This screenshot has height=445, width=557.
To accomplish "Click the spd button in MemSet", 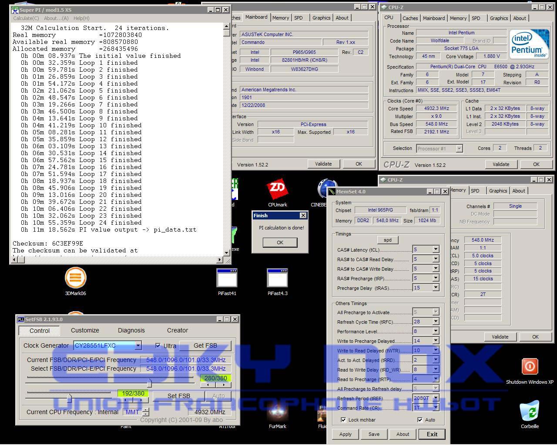I will pyautogui.click(x=387, y=240).
